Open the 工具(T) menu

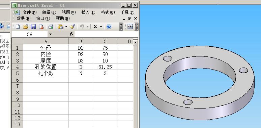point(127,12)
